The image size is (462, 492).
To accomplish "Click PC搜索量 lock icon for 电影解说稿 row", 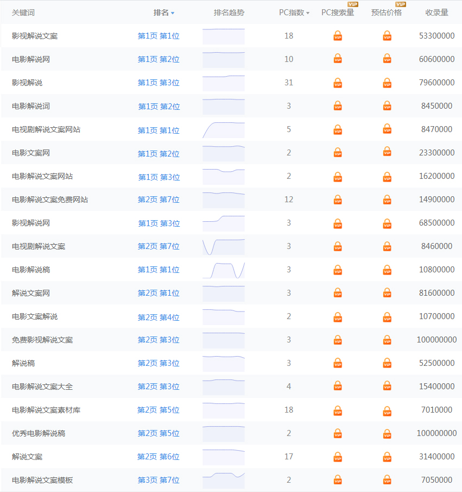I will coord(338,270).
